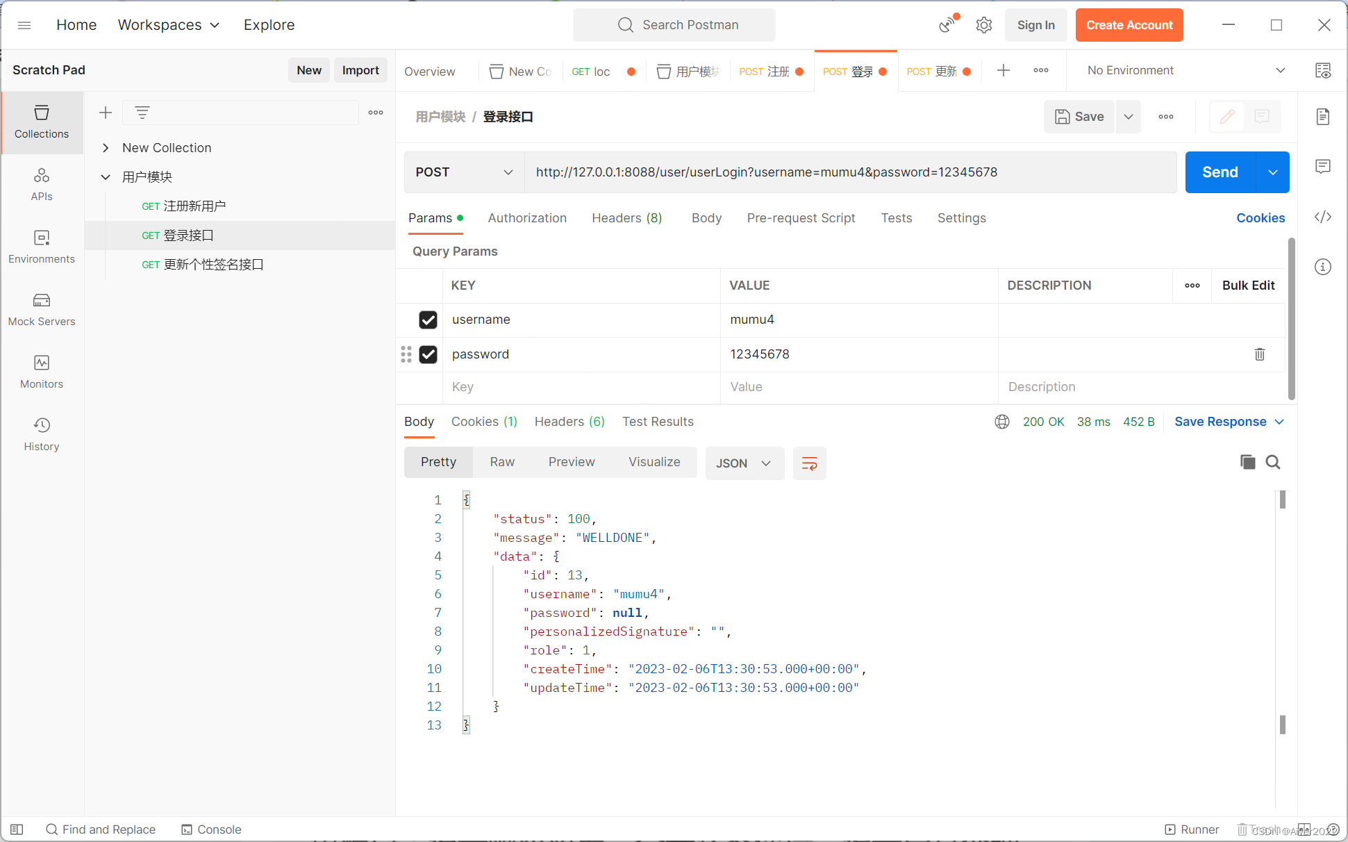
Task: Open the Environments sidebar panel
Action: pos(42,247)
